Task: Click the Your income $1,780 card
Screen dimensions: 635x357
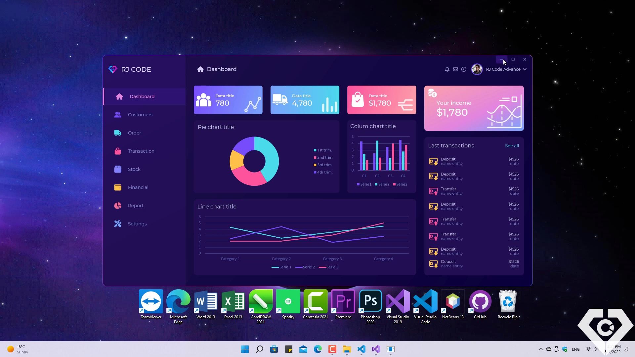Action: click(x=474, y=108)
